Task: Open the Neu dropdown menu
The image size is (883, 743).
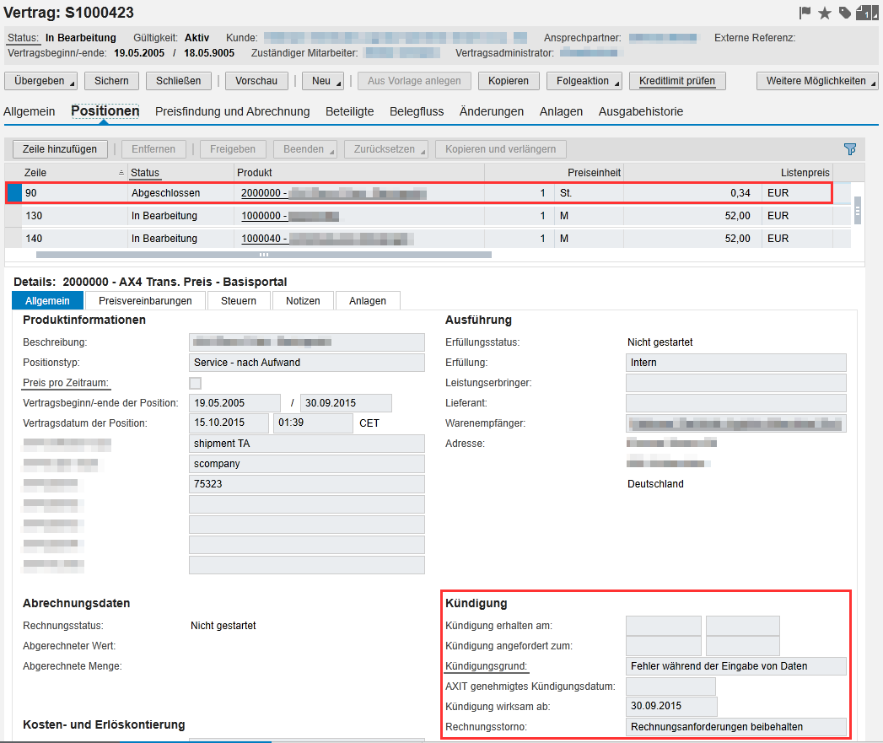Action: [324, 81]
